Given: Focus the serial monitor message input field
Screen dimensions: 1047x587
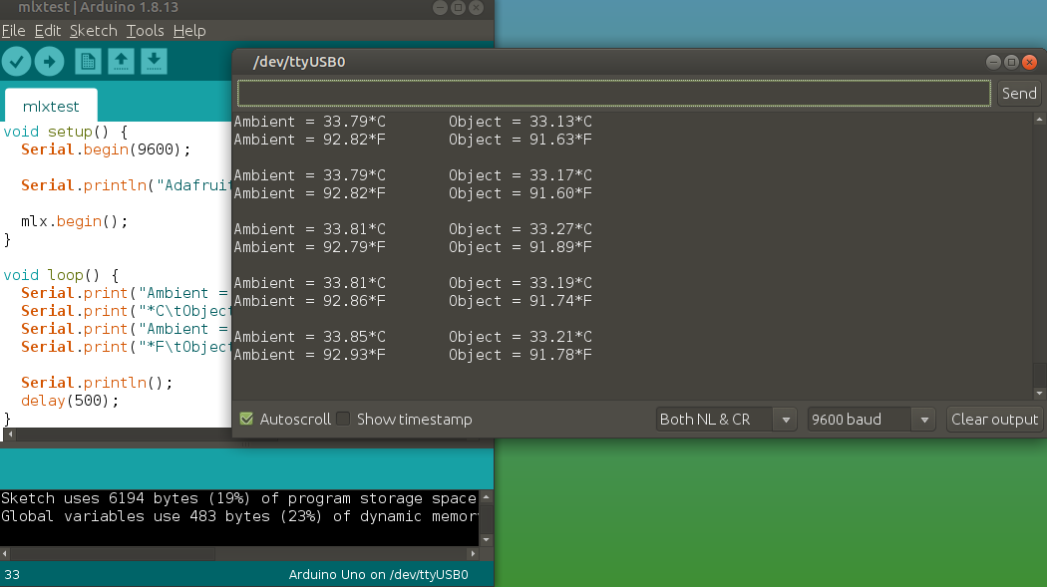Looking at the screenshot, I should click(612, 92).
